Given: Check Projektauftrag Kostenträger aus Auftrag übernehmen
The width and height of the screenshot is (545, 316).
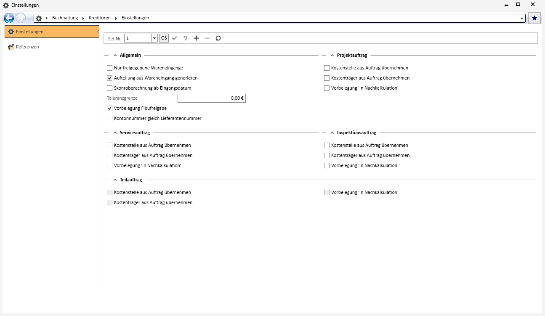Looking at the screenshot, I should point(327,78).
